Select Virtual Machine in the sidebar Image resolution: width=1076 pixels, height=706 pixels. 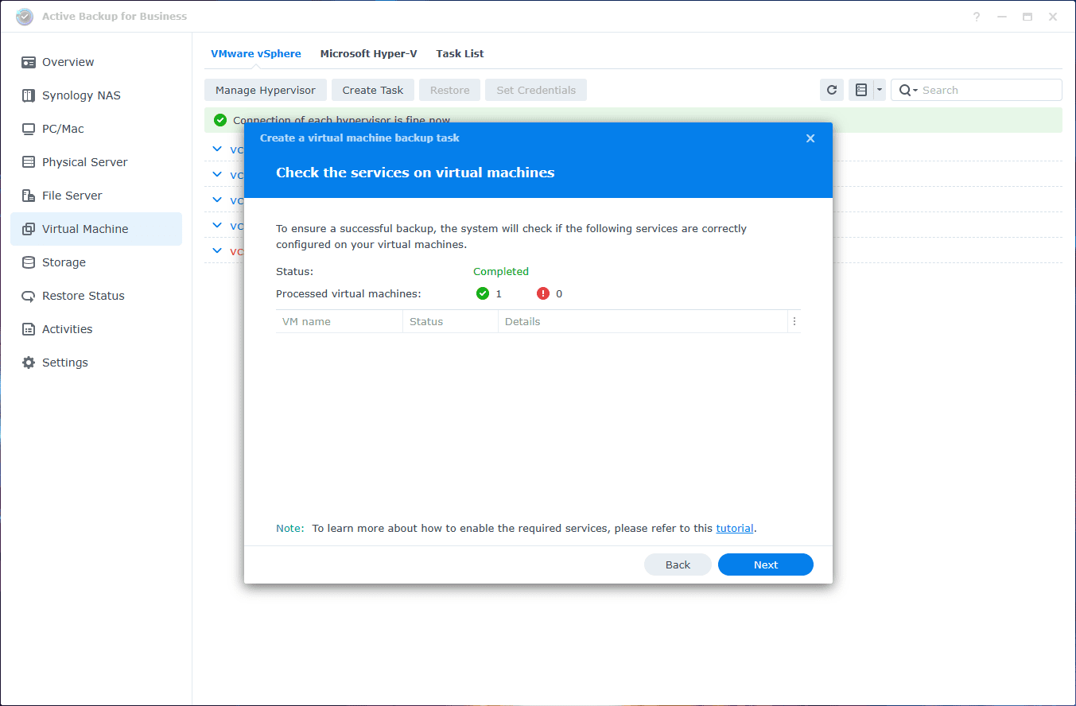[96, 229]
